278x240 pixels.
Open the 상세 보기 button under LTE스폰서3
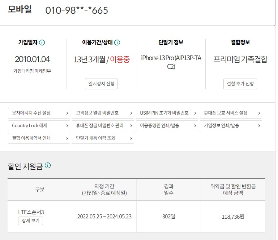coord(30,221)
